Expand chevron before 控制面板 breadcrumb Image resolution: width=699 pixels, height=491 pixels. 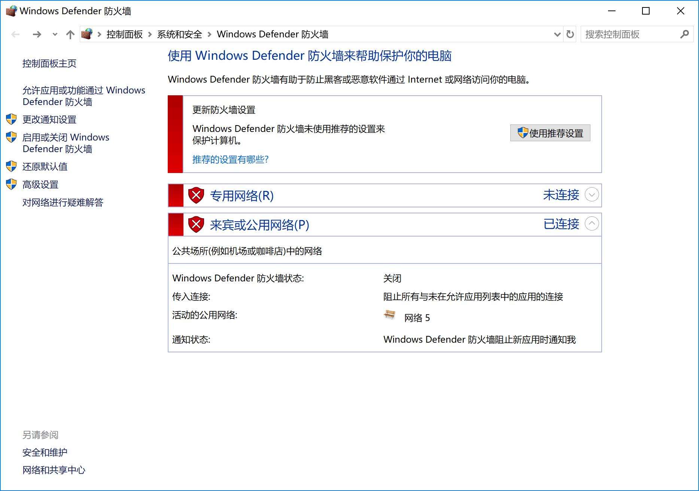pos(99,34)
